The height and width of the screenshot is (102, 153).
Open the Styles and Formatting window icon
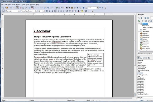[3, 11]
